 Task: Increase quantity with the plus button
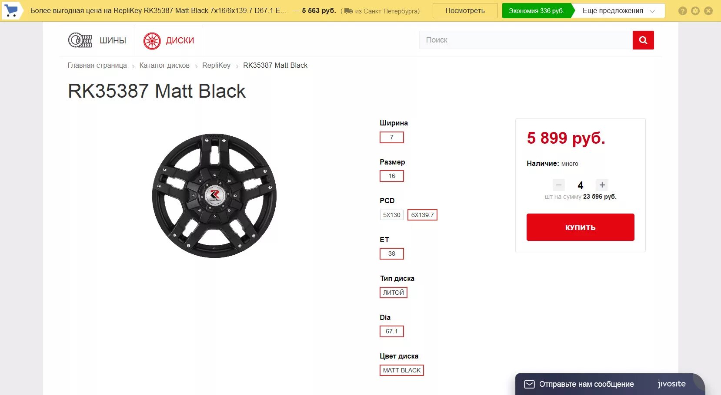click(x=602, y=185)
